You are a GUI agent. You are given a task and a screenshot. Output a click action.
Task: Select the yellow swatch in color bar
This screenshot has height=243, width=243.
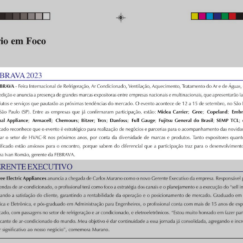coord(195,16)
